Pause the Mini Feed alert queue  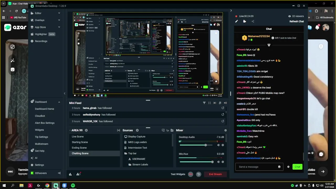point(209,103)
